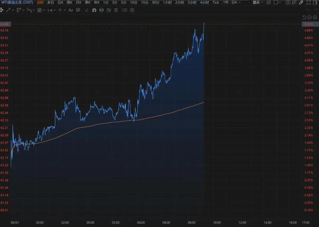Select the 1小时 interval
This screenshot has width=319, height=227.
tap(167, 2)
